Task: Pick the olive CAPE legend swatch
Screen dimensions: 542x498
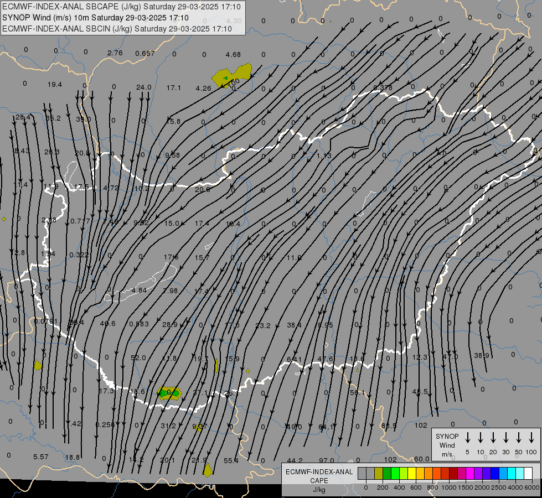Action: tap(379, 473)
